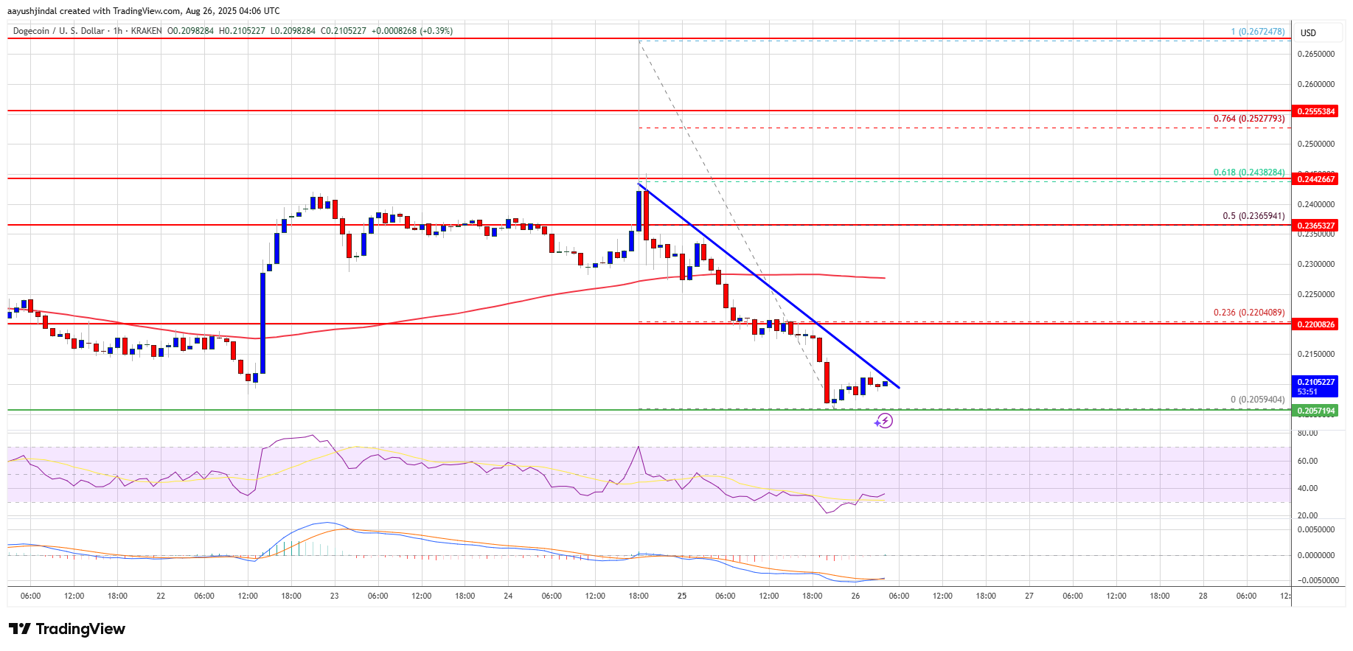Click the Fib 0.618 (0.2438284) level label
This screenshot has width=1353, height=651.
tap(1249, 173)
